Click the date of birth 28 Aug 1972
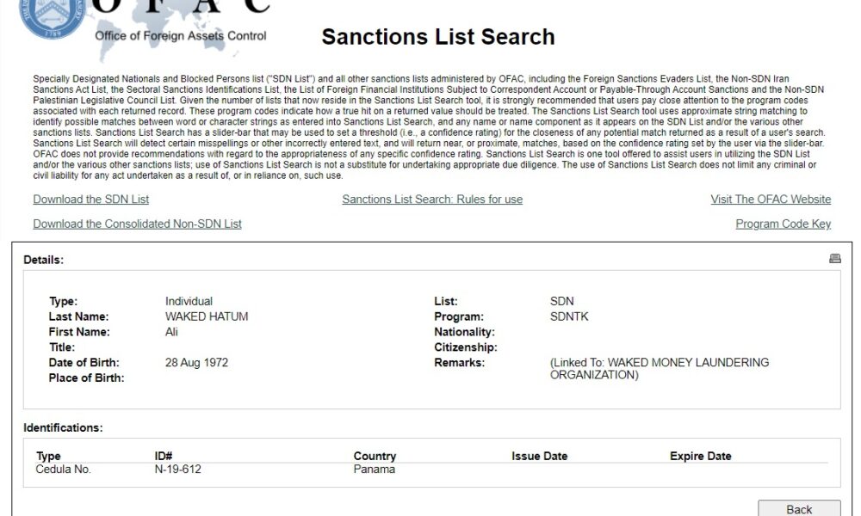The height and width of the screenshot is (516, 861). click(x=196, y=362)
